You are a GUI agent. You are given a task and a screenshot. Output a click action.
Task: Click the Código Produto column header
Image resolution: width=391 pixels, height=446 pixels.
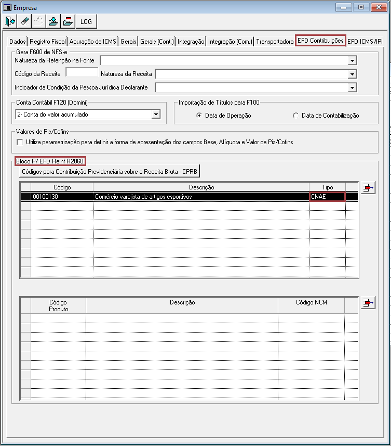pyautogui.click(x=58, y=305)
